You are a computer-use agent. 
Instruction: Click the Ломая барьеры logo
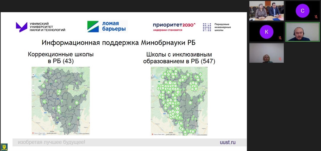pyautogui.click(x=107, y=26)
